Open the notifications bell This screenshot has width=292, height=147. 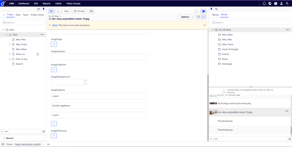(264, 3)
